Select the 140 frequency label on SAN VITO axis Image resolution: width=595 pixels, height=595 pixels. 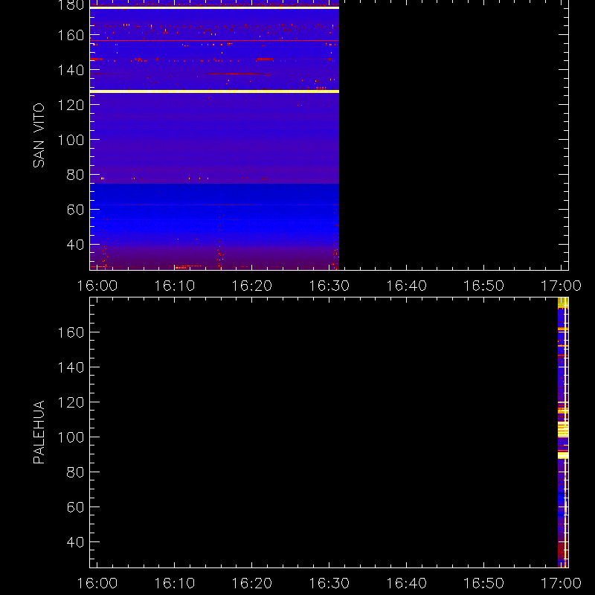71,70
